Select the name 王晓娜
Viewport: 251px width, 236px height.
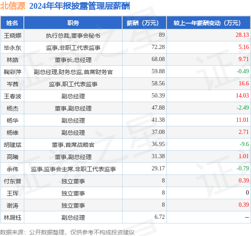click(x=12, y=36)
